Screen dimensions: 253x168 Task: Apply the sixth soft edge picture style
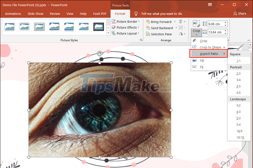pyautogui.click(x=84, y=26)
